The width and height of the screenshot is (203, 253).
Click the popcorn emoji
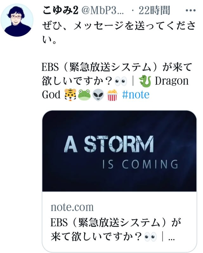click(x=112, y=95)
